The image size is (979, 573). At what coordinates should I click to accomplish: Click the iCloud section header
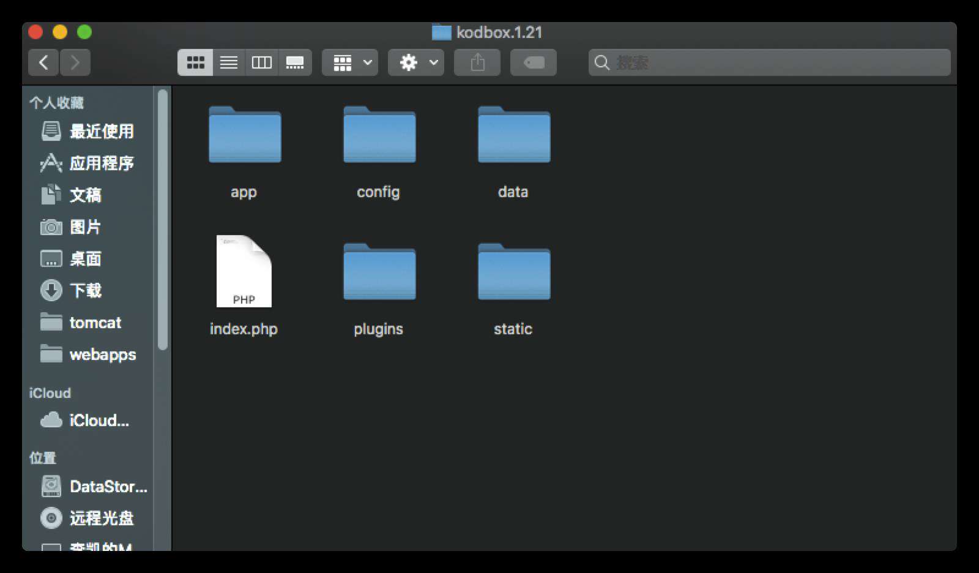[50, 393]
